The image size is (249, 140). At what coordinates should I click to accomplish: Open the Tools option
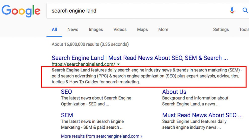(x=244, y=29)
